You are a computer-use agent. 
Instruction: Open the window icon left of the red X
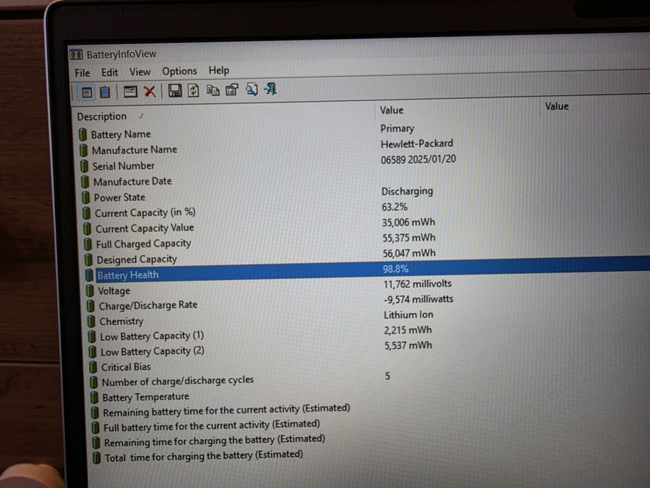coord(130,91)
